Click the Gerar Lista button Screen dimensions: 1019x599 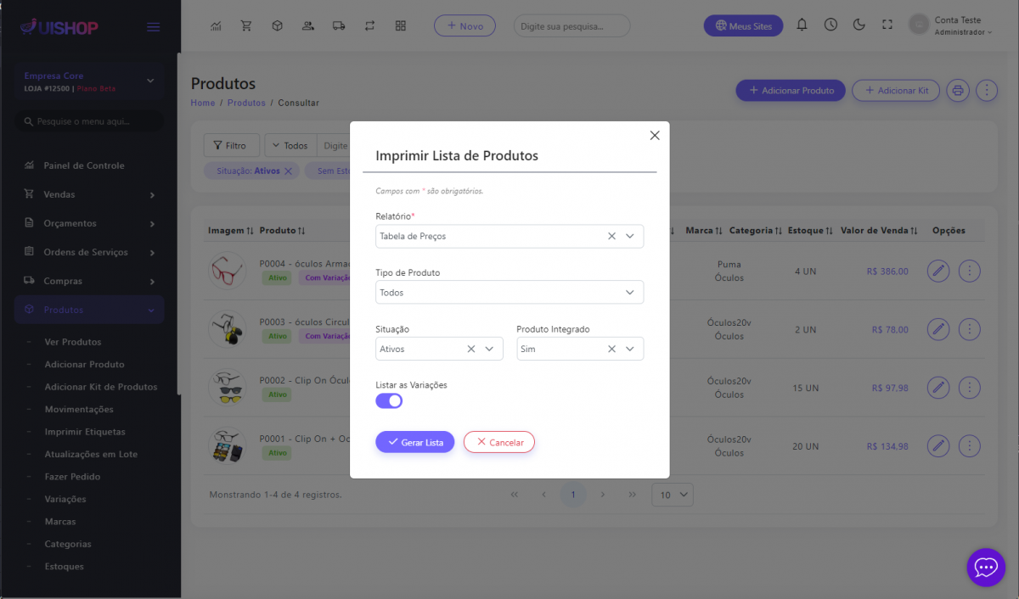pyautogui.click(x=415, y=442)
